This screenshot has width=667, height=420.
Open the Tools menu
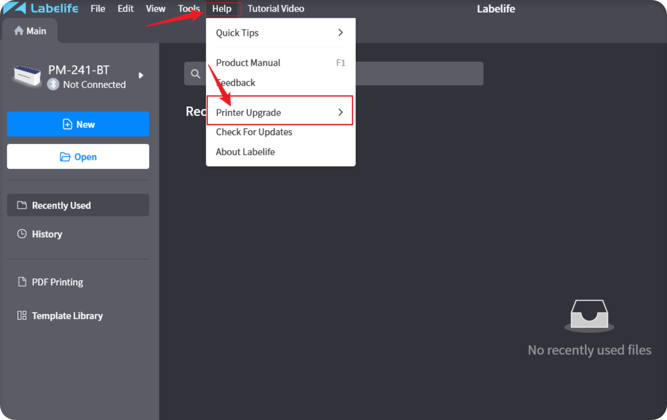coord(189,9)
